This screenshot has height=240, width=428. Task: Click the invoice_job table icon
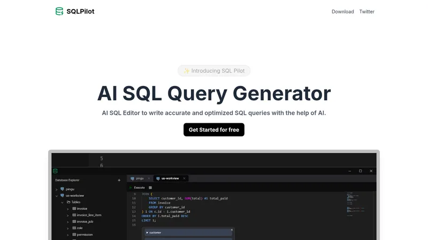tap(74, 221)
